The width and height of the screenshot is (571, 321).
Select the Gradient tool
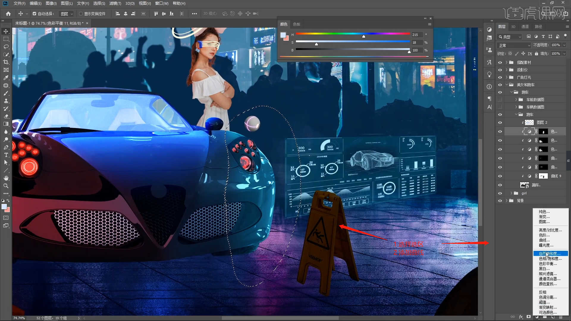coord(6,124)
